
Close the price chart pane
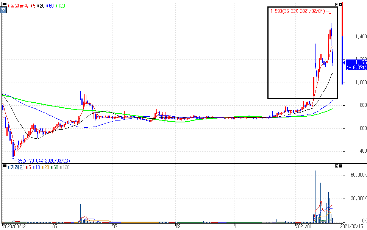point(340,5)
